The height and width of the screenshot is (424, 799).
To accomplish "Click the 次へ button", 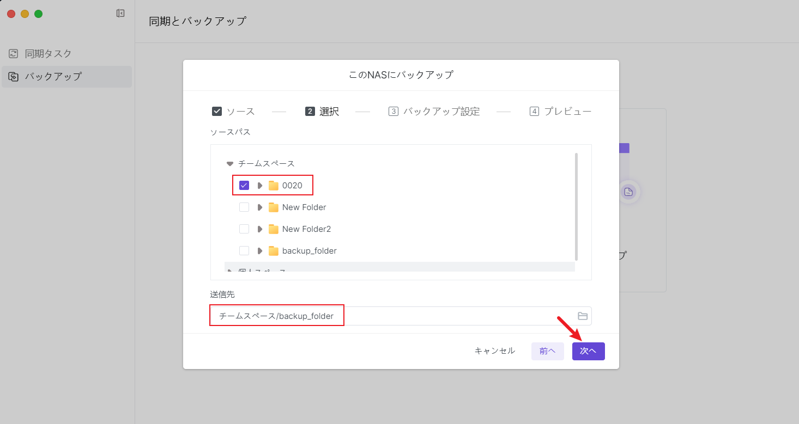I will (588, 351).
